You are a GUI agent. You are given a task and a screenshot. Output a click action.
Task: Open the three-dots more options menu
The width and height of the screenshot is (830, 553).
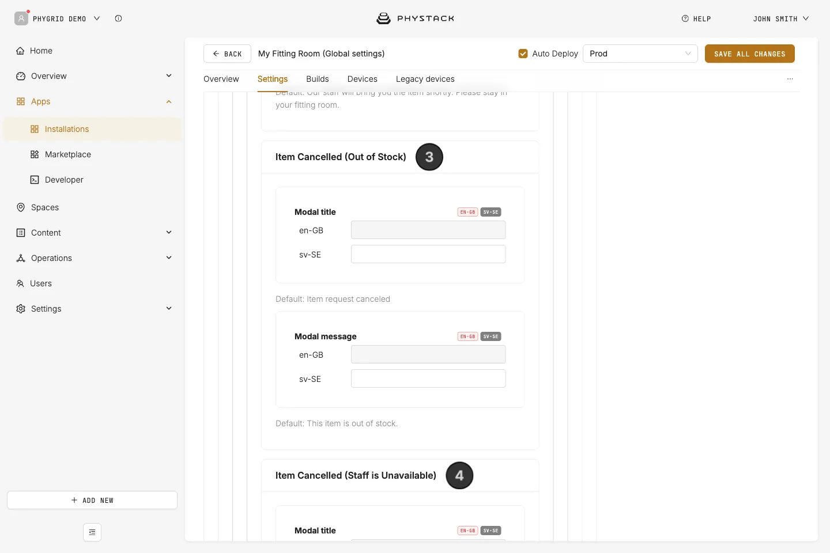coord(790,79)
